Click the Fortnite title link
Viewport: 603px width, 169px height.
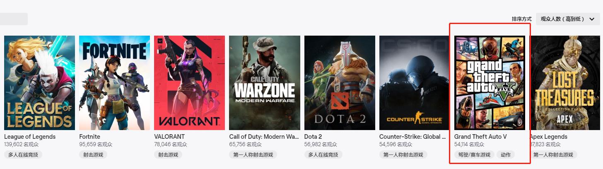[x=89, y=137]
